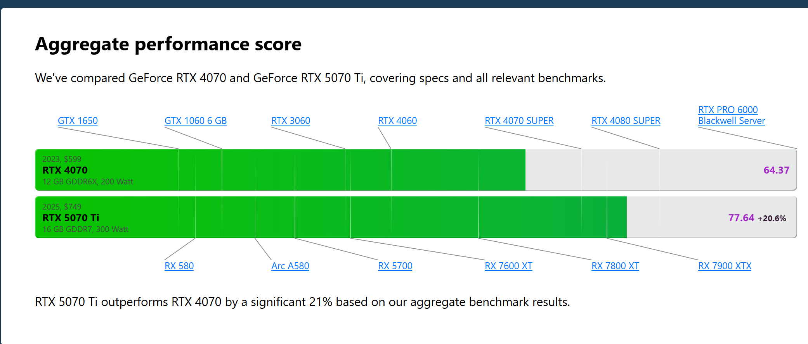Viewport: 808px width, 344px height.
Task: Click the RTX 4060 link
Action: 397,121
